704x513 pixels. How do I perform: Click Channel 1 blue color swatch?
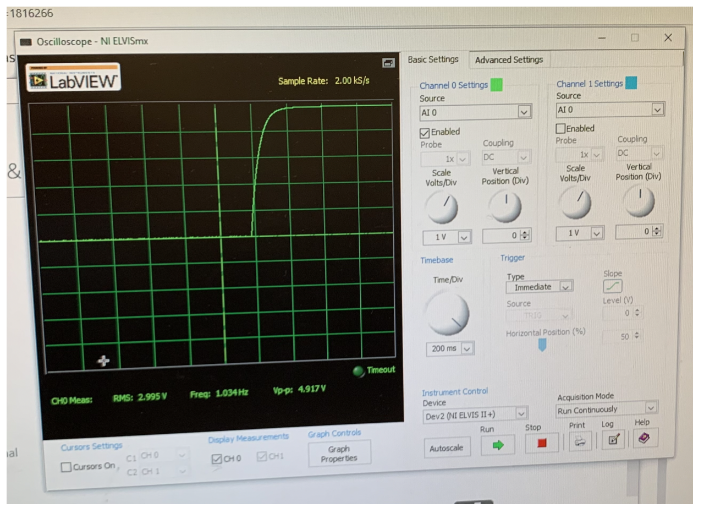(x=631, y=84)
